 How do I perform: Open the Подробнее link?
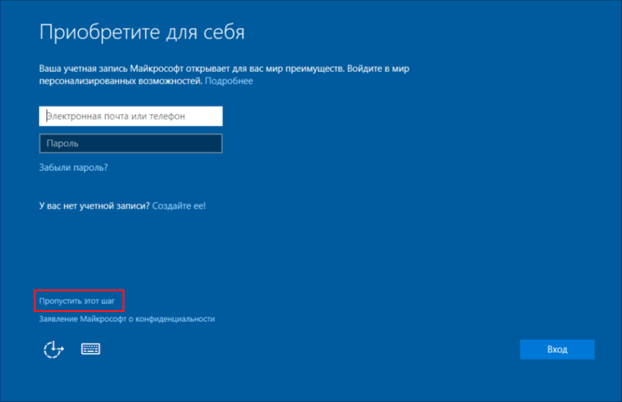(x=229, y=81)
